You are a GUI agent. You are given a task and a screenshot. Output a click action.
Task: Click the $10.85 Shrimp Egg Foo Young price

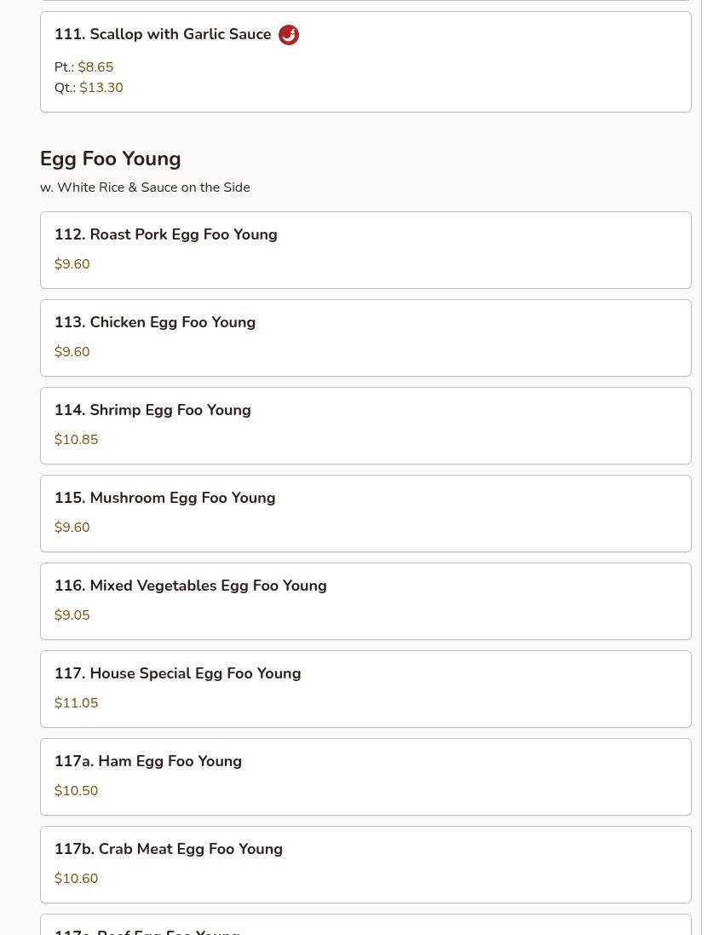pyautogui.click(x=77, y=440)
